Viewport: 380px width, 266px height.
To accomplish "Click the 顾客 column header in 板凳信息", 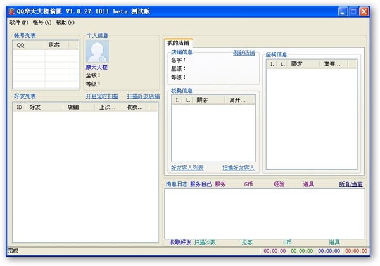I will 209,100.
